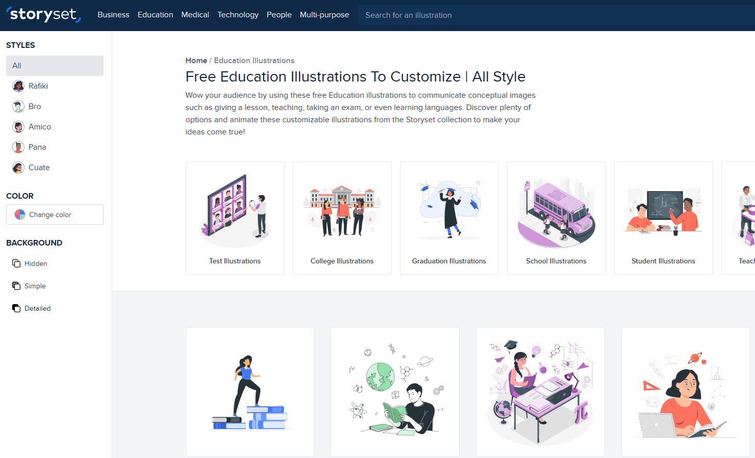Image resolution: width=755 pixels, height=458 pixels.
Task: Pick the Pana style avatar icon
Action: click(x=18, y=147)
